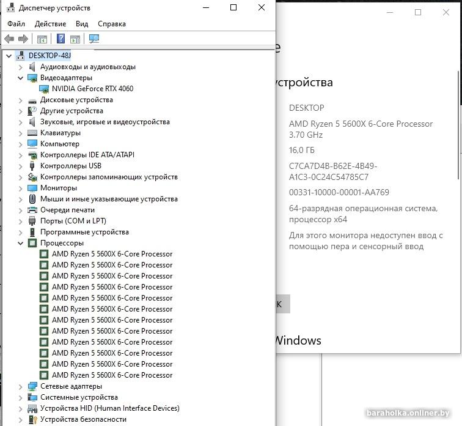Expand the Сетевые адаптеры category
Screen dimensions: 462x426
21,387
